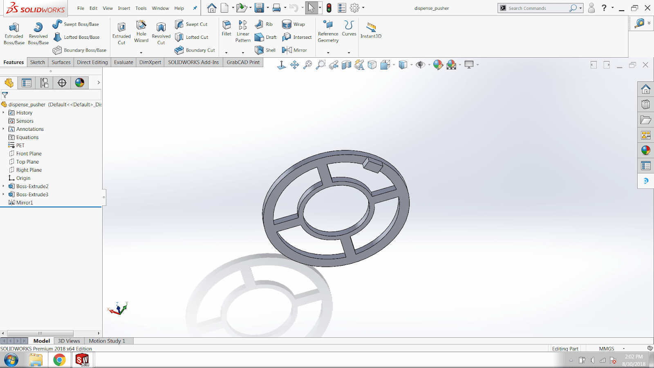
Task: Expand the History folder in tree
Action: pos(4,112)
